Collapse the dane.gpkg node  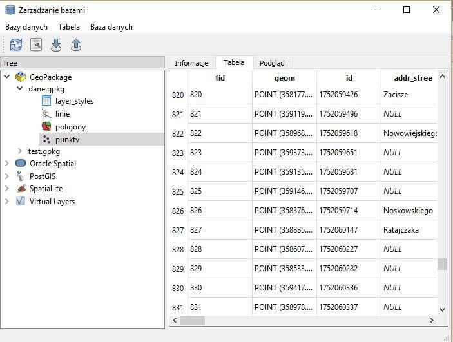click(19, 88)
